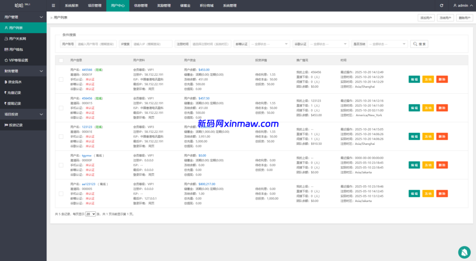The height and width of the screenshot is (261, 476).
Task: Switch to the 系统报表 top menu
Action: coord(71,6)
